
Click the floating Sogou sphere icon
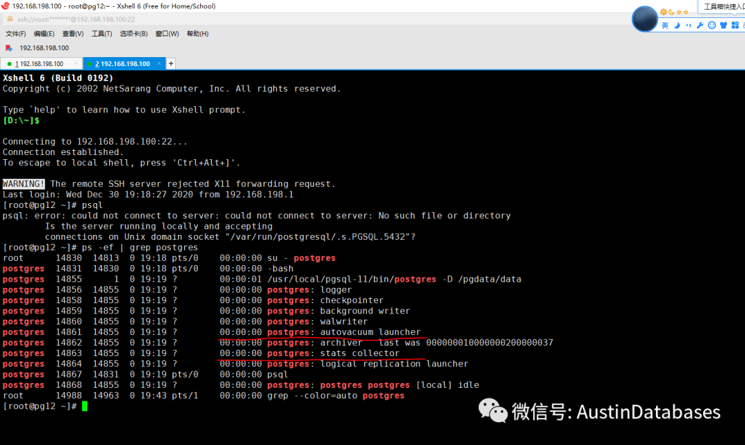point(645,19)
